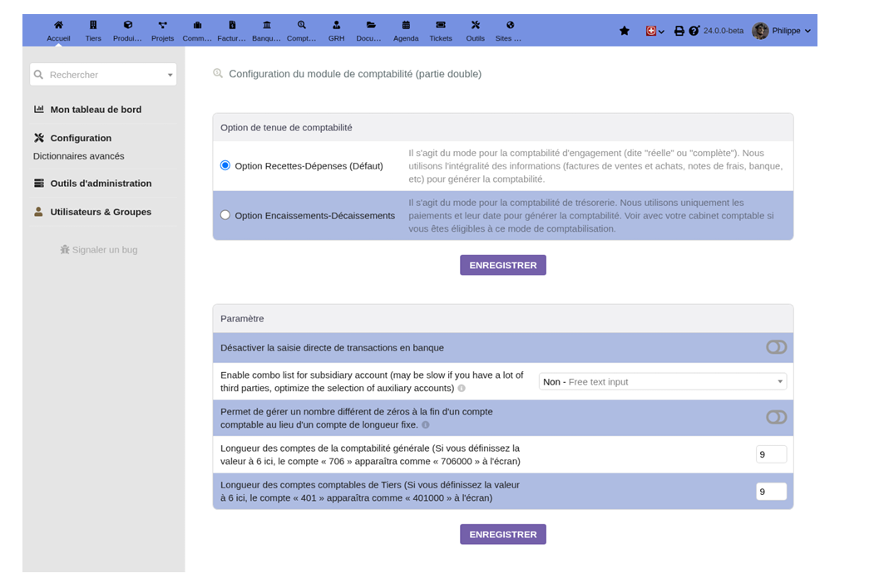Click the bookmarks star icon
884x588 pixels.
pos(624,31)
